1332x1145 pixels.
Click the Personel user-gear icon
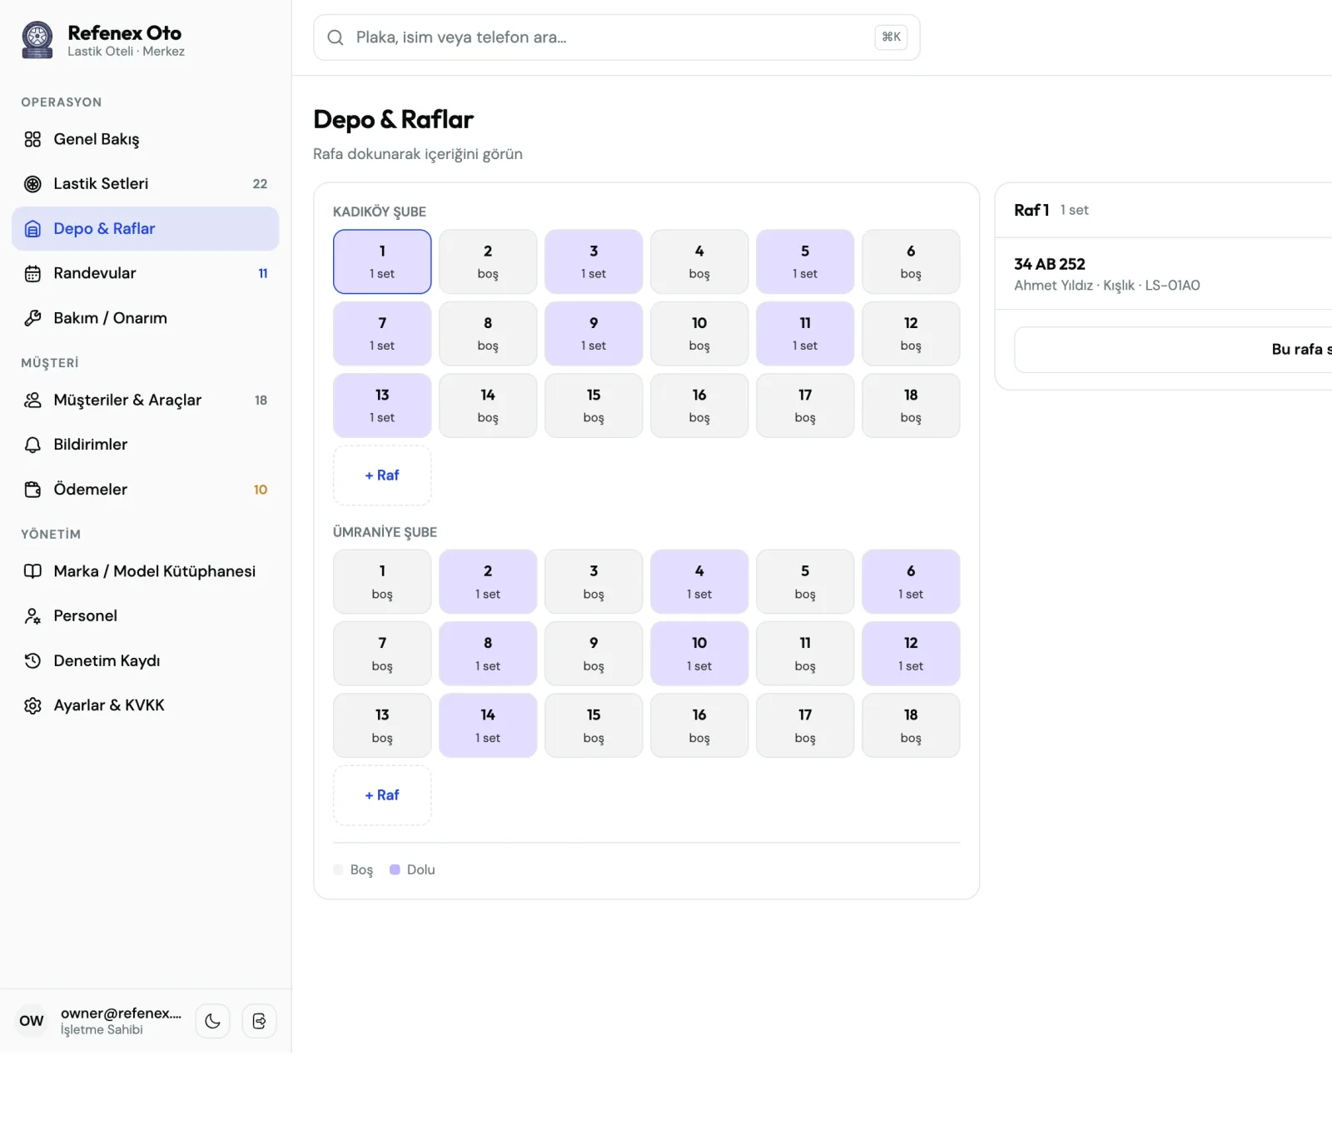[x=32, y=616]
